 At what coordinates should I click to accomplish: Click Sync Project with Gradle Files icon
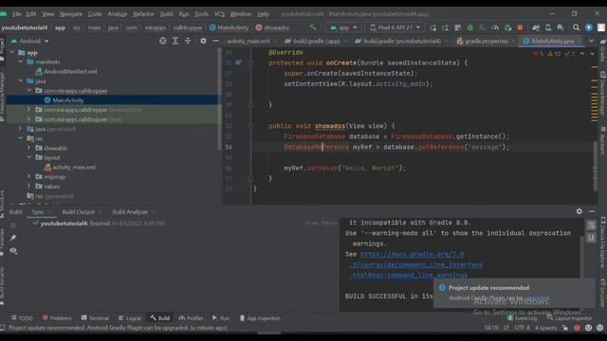pos(536,27)
